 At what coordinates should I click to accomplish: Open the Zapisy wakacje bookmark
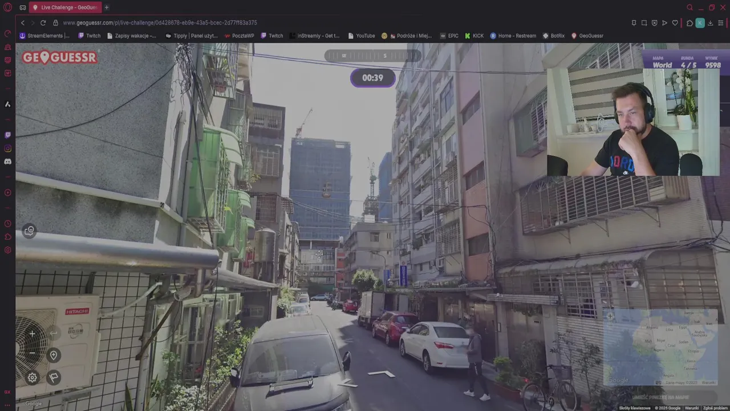131,35
